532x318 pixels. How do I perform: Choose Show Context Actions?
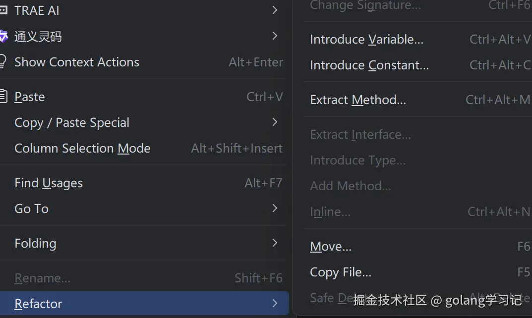pos(77,62)
